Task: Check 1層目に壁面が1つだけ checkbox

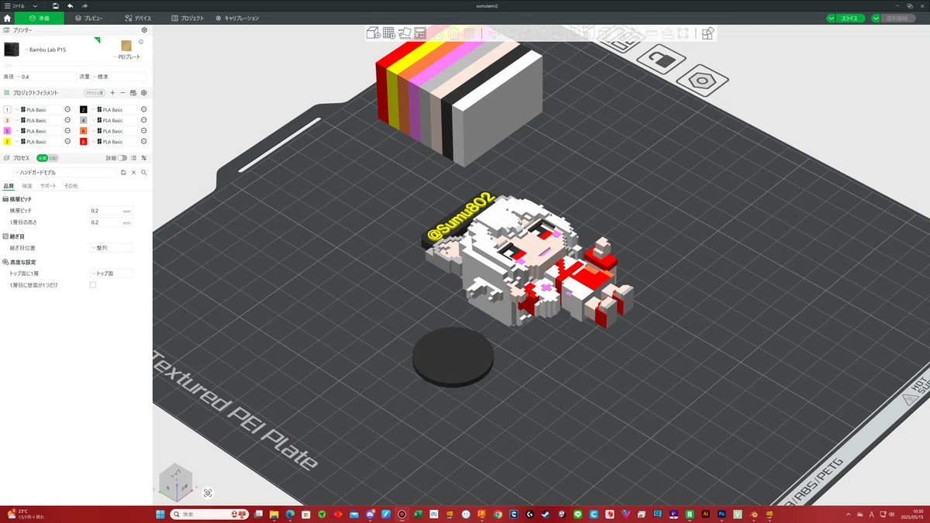Action: click(x=93, y=285)
